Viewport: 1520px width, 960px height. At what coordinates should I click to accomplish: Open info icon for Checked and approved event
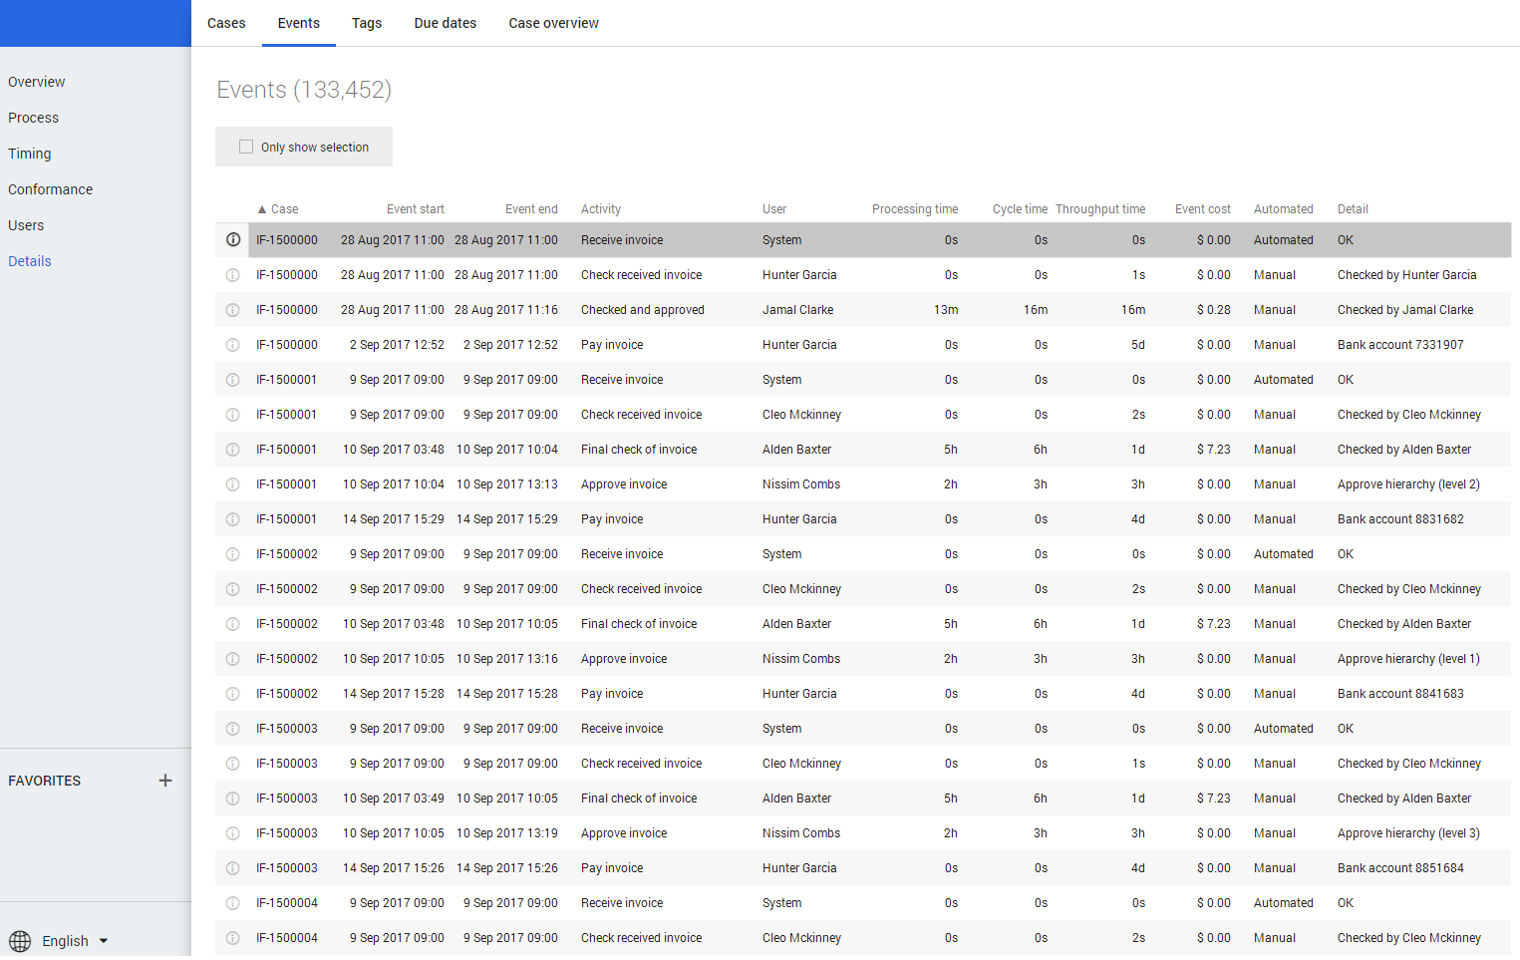(232, 310)
